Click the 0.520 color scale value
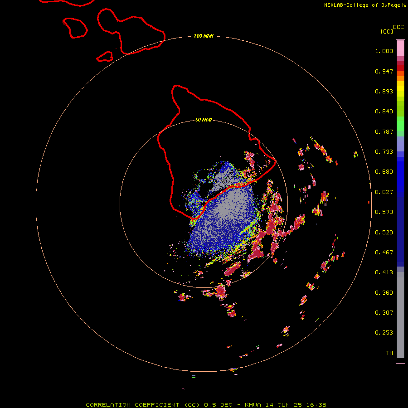This screenshot has width=408, height=408. 384,233
